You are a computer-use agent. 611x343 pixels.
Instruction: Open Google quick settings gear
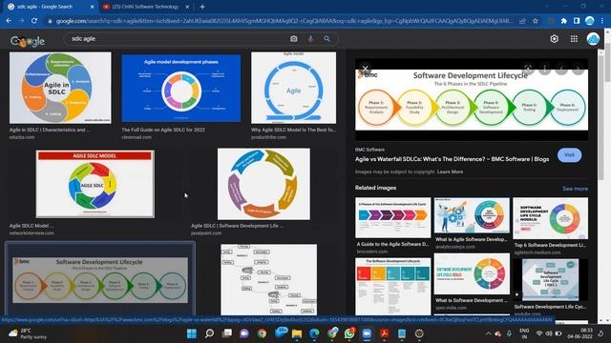[x=554, y=38]
